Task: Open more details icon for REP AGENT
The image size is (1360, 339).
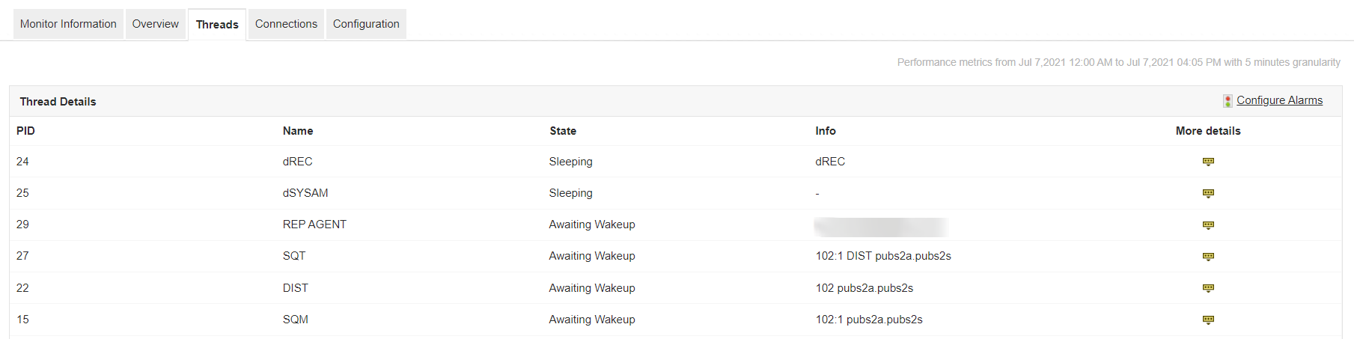Action: tap(1207, 225)
